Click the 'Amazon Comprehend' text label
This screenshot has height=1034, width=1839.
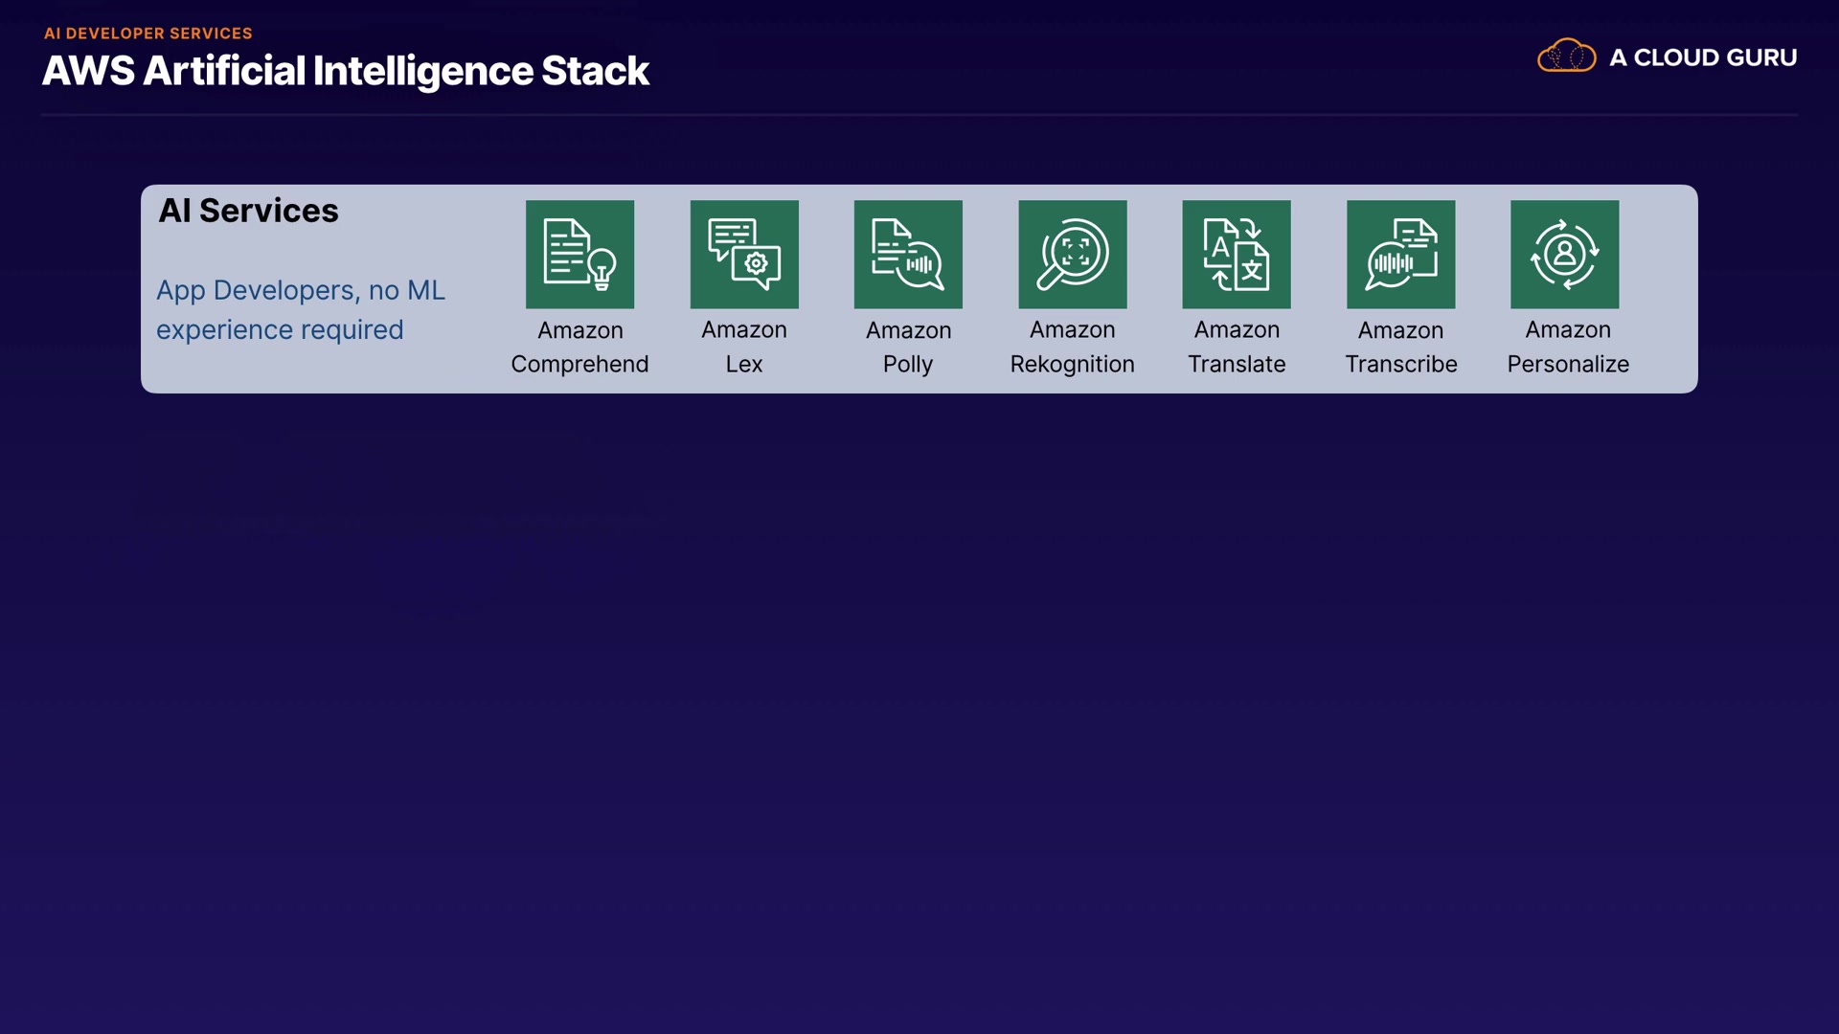click(579, 347)
